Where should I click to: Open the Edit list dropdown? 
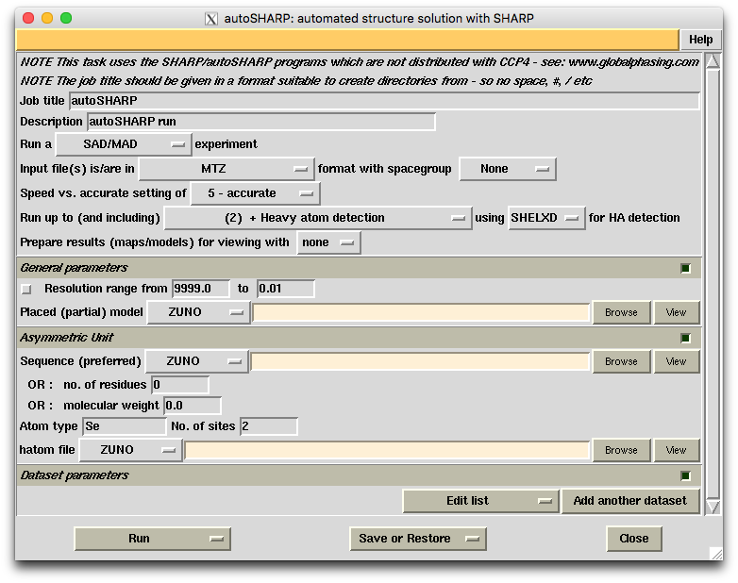tap(480, 501)
